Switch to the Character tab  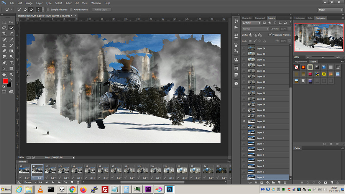pyautogui.click(x=246, y=18)
